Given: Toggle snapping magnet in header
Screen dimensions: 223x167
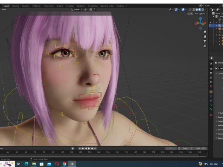Looking at the screenshot, I should [x=91, y=10].
